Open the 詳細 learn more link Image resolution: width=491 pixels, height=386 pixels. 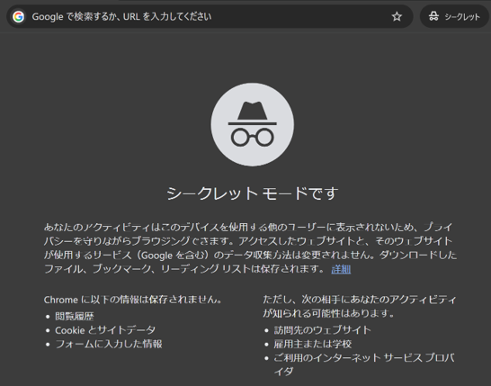coord(341,269)
